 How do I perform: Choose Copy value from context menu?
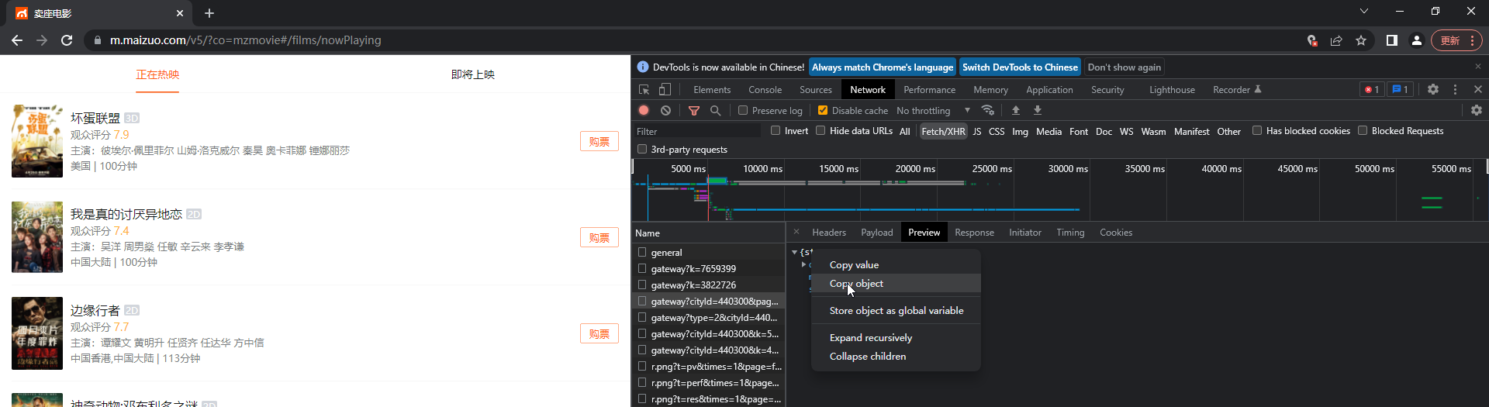pyautogui.click(x=896, y=265)
